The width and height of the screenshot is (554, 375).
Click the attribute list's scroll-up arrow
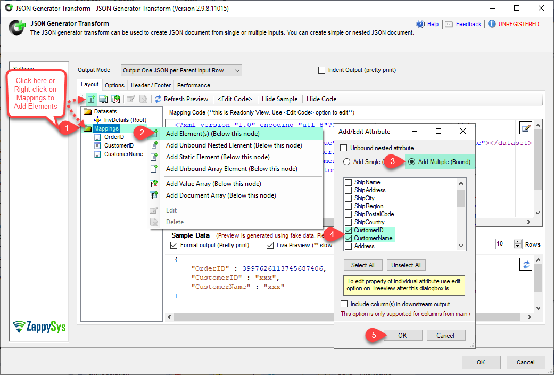click(x=461, y=183)
